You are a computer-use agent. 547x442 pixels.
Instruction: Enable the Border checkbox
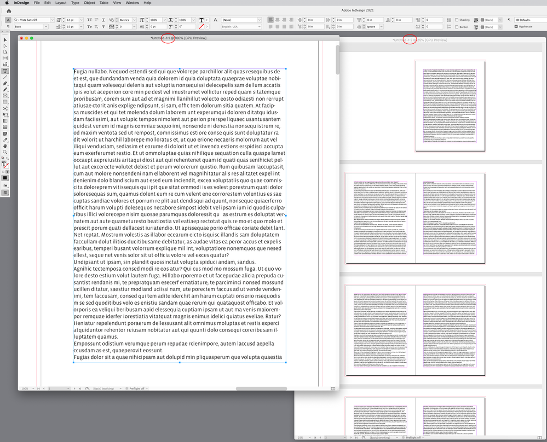pos(456,27)
